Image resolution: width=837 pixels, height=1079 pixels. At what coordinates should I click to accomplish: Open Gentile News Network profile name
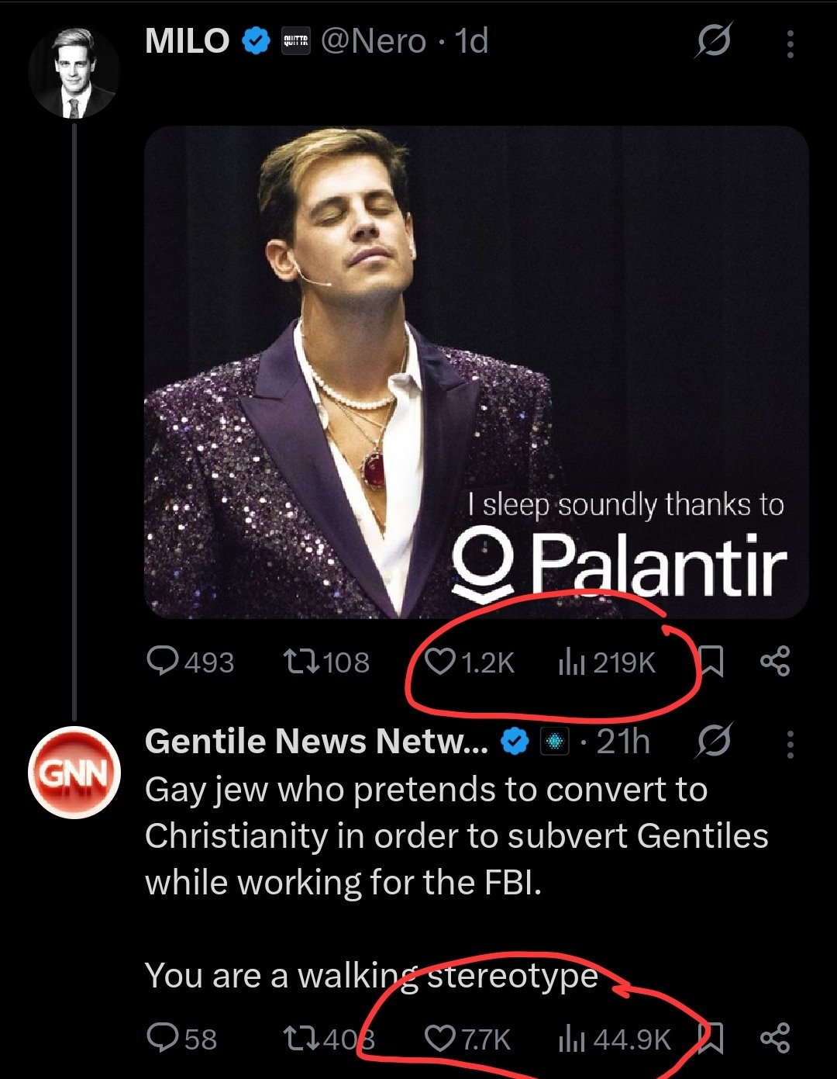(316, 742)
